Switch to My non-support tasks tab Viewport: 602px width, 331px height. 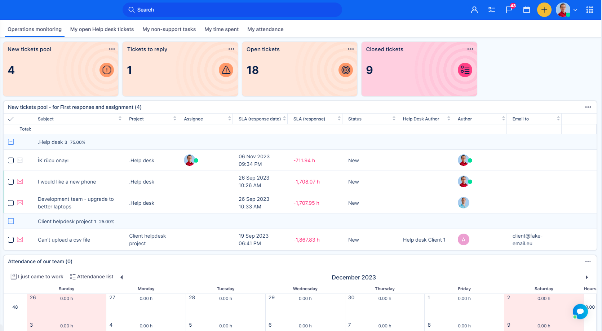[x=169, y=29]
